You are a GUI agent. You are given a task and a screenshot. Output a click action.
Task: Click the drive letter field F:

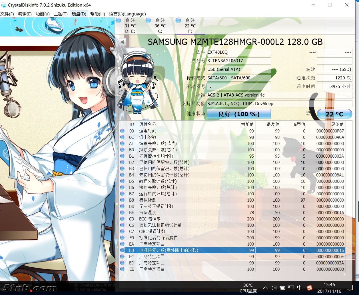pyautogui.click(x=239, y=87)
